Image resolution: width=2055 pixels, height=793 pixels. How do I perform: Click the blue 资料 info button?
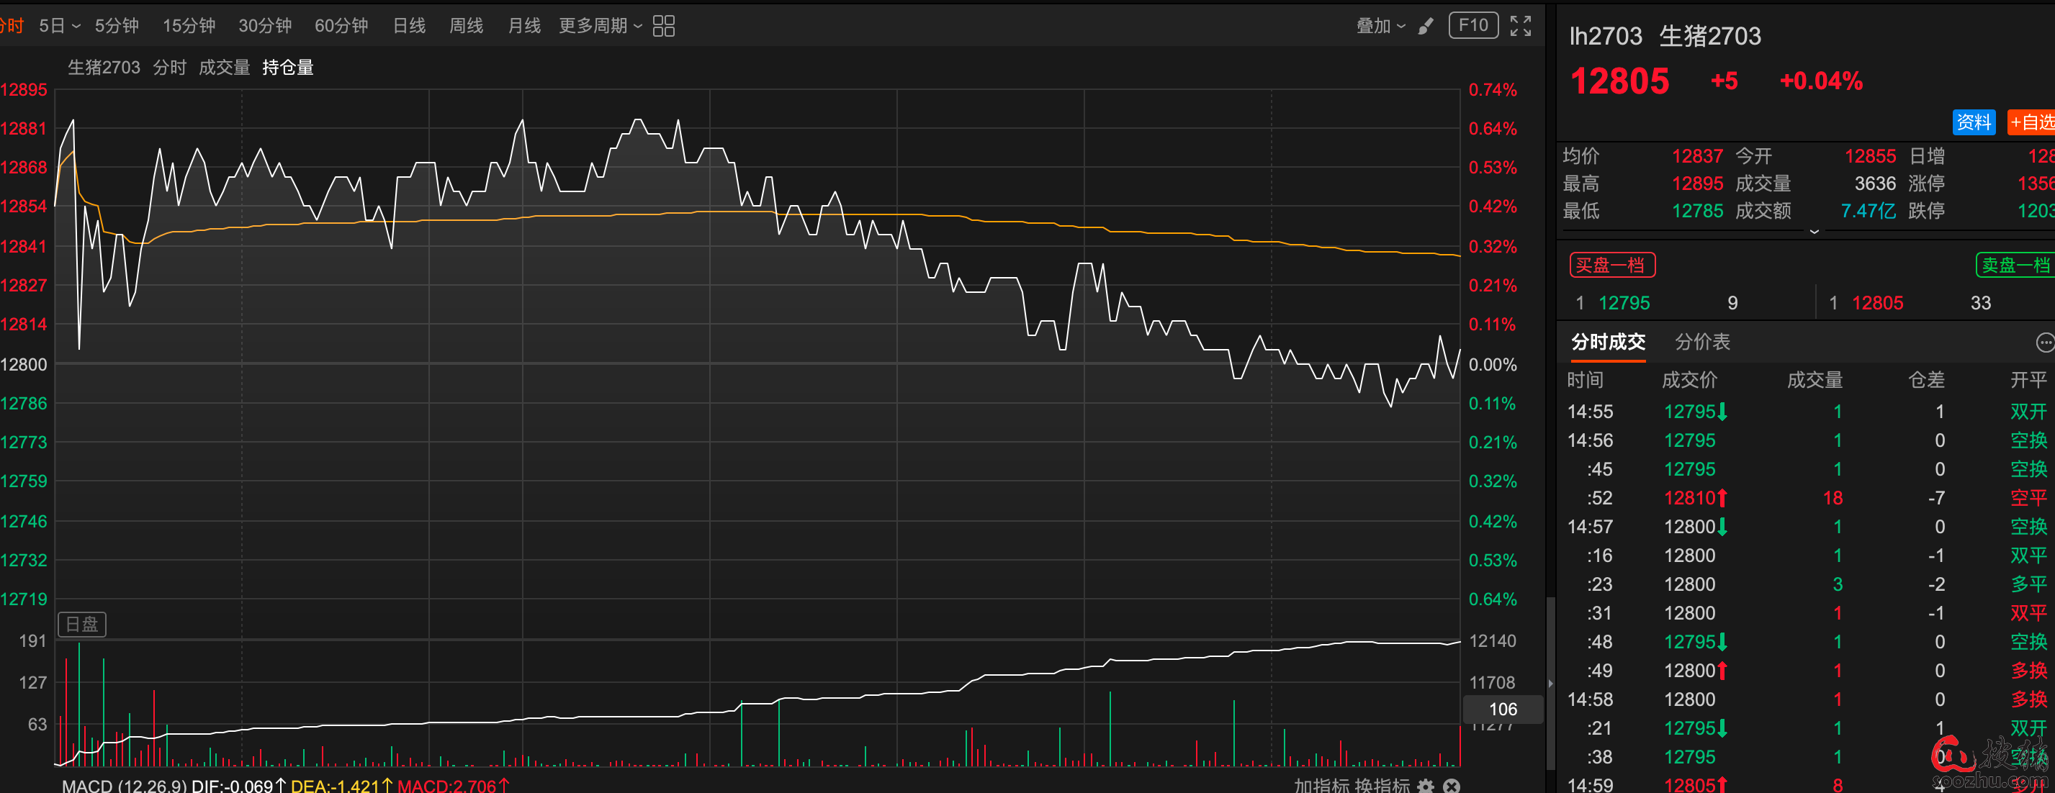pos(1973,122)
